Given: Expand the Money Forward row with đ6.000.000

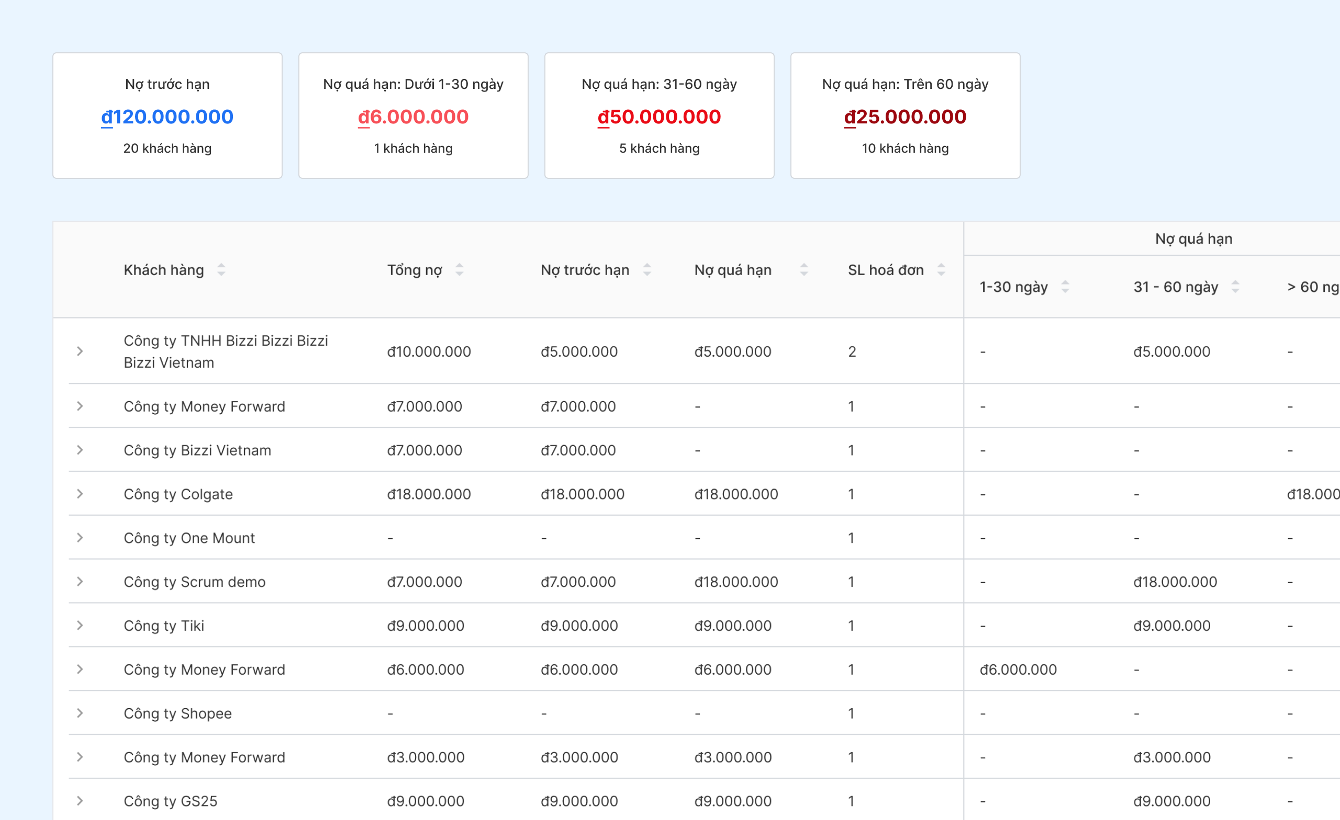Looking at the screenshot, I should (x=80, y=669).
